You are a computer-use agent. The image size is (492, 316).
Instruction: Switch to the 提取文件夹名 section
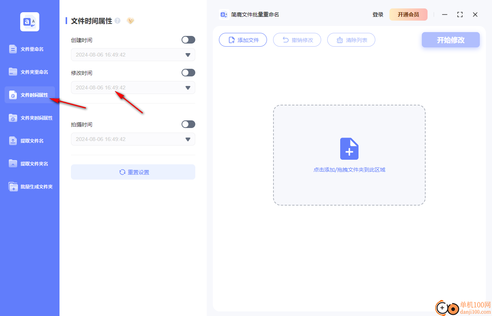[30, 164]
